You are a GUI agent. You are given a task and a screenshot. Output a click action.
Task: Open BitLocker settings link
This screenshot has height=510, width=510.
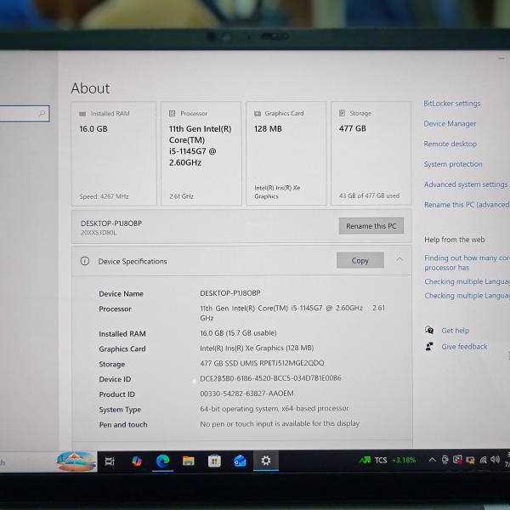pos(452,104)
